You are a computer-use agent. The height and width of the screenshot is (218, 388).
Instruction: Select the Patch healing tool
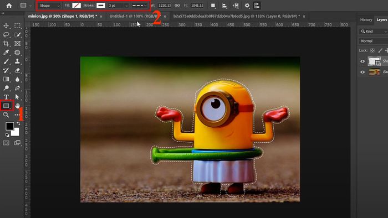click(x=17, y=53)
